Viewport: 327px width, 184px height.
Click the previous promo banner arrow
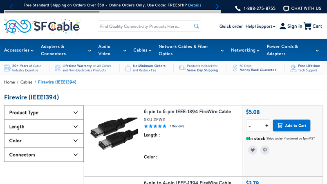(11, 7)
